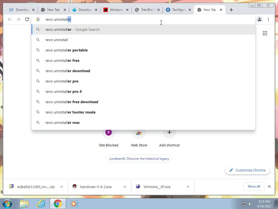Pick 'revo uninstaller pro 4' suggestion
The width and height of the screenshot is (278, 209).
pos(143,91)
